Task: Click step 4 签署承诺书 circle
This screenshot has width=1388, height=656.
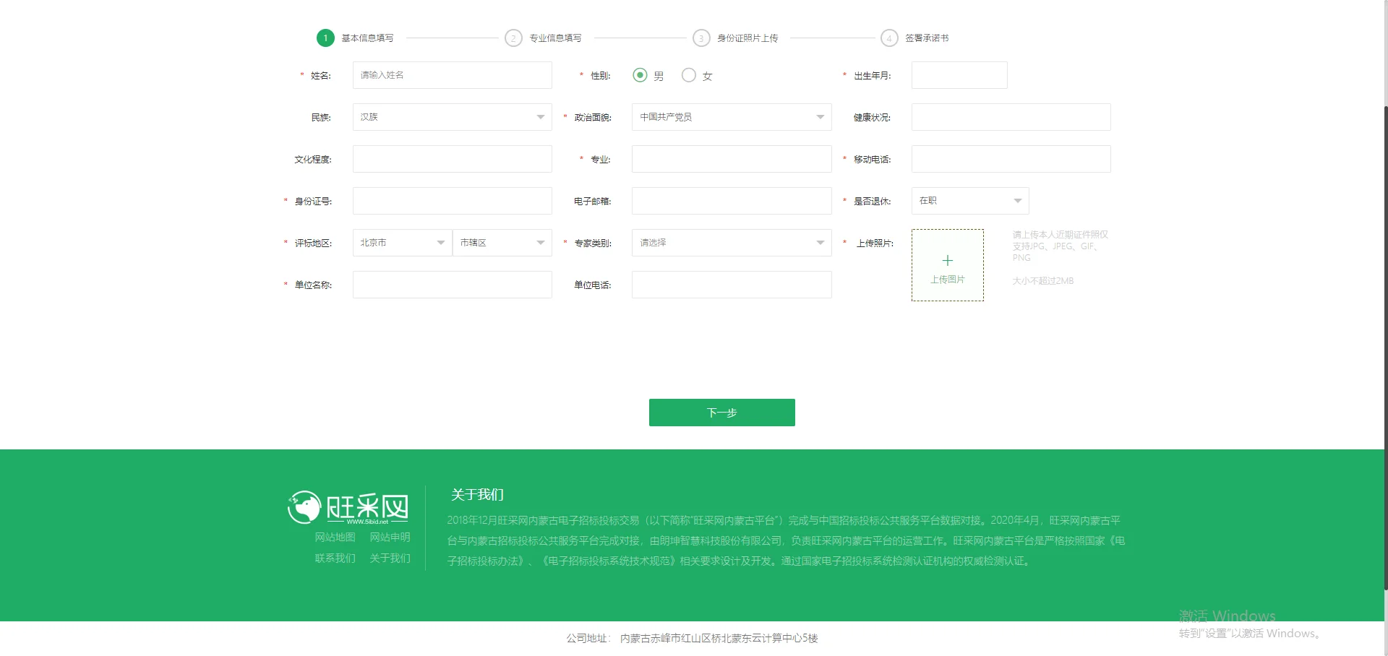Action: coord(889,38)
